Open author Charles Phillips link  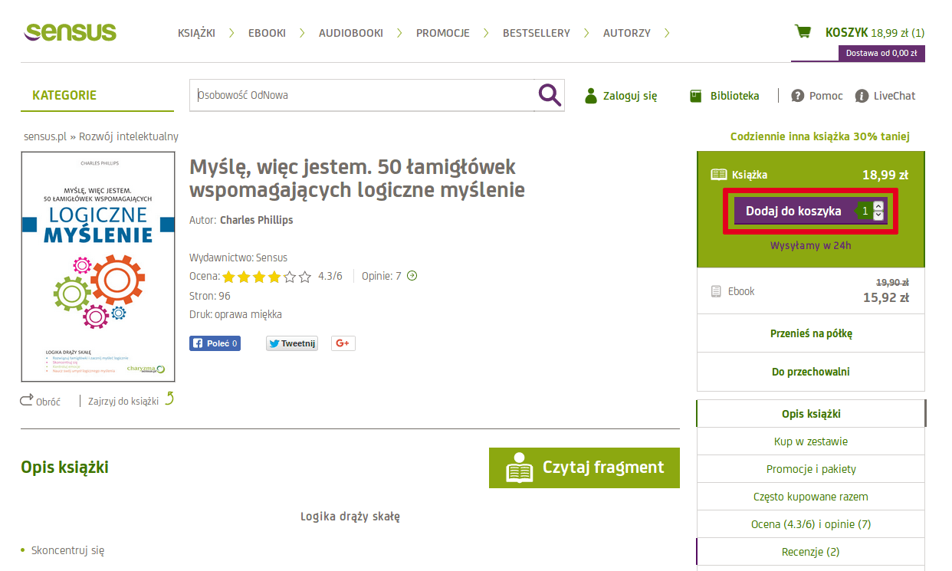[x=256, y=220]
